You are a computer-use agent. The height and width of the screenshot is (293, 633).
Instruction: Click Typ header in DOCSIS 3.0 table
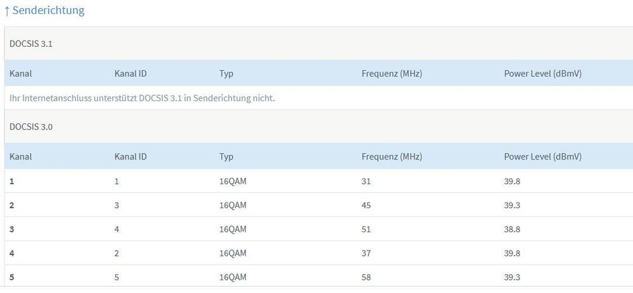coord(226,156)
